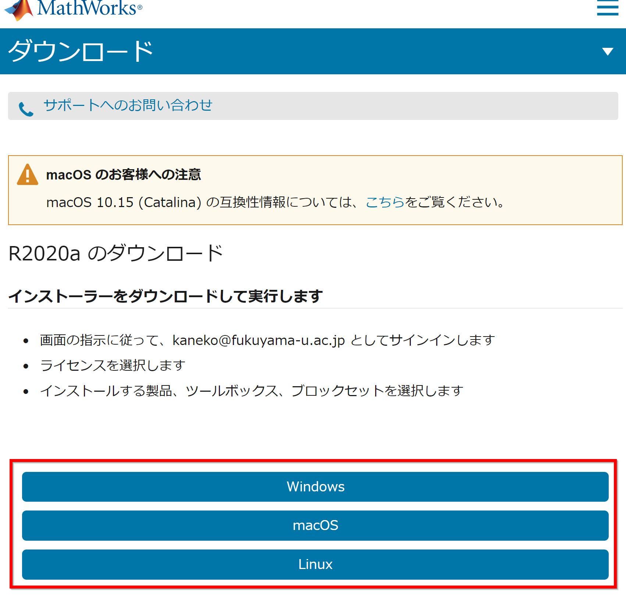Click the MathWorks logo

[x=73, y=10]
